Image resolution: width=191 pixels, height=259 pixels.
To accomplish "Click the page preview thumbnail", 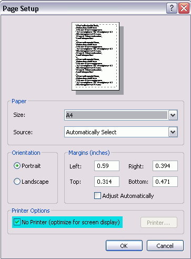I will [96, 56].
